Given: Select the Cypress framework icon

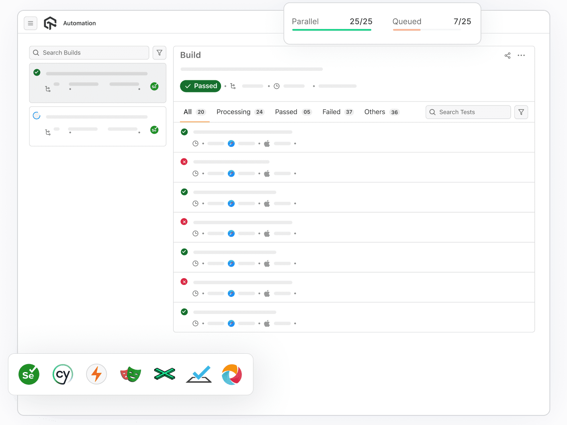Looking at the screenshot, I should [63, 374].
